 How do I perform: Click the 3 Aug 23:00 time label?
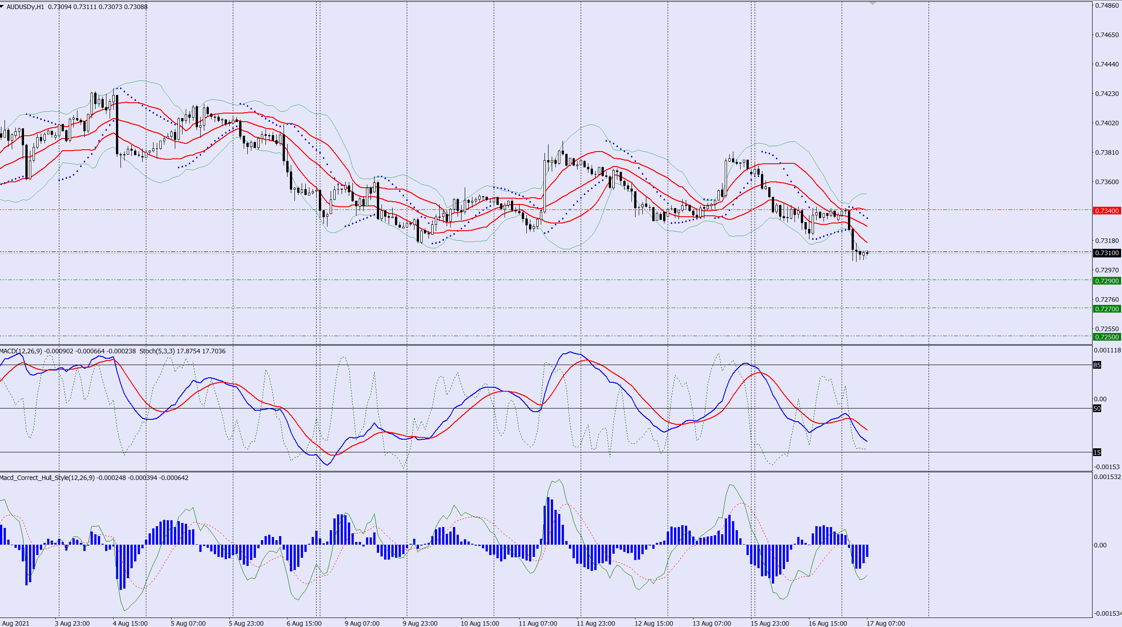72,623
